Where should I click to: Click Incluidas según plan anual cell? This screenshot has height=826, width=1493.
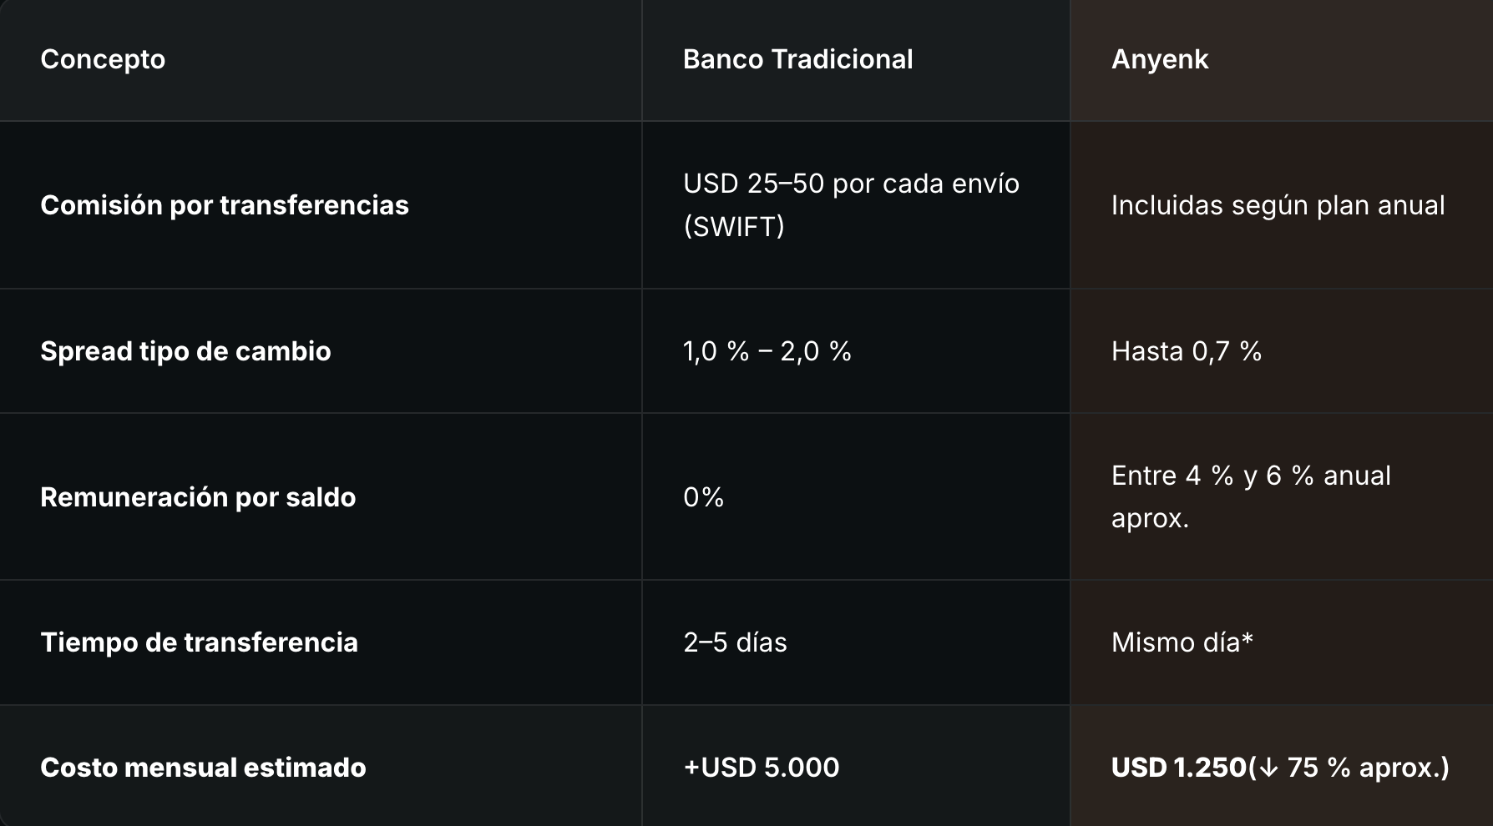pyautogui.click(x=1277, y=205)
